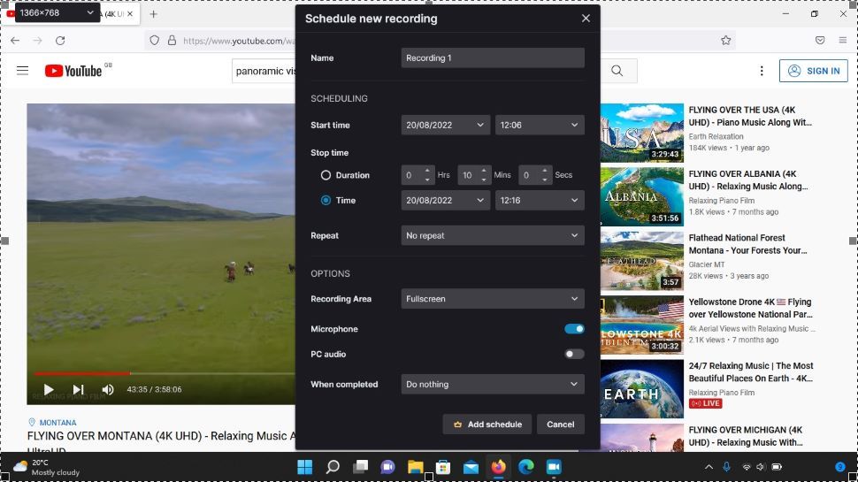
Task: Open Microsoft Store from the taskbar
Action: coord(443,467)
